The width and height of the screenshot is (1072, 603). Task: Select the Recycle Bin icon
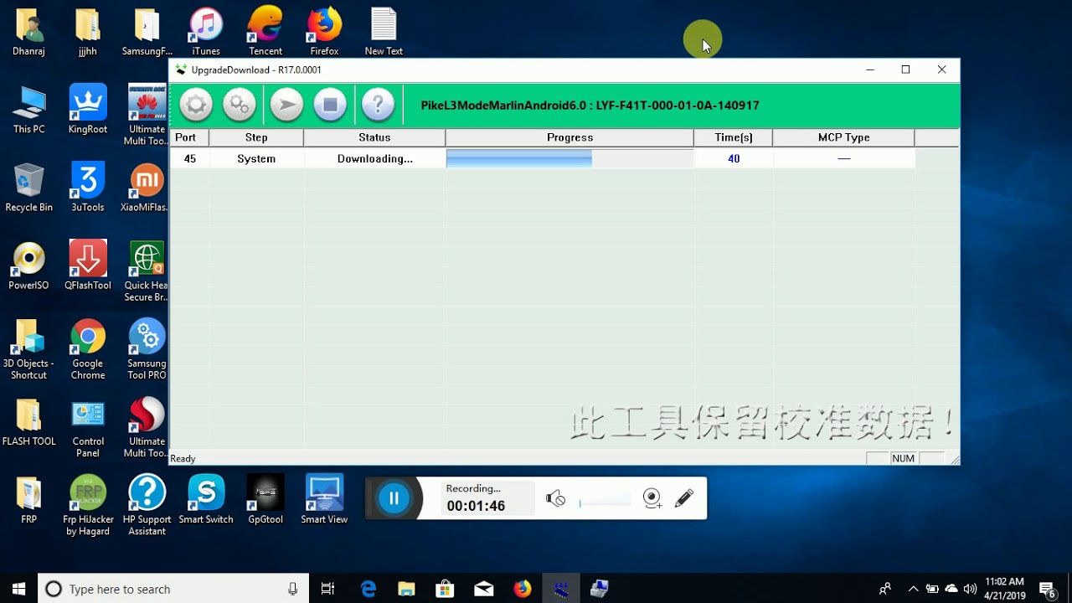point(28,188)
